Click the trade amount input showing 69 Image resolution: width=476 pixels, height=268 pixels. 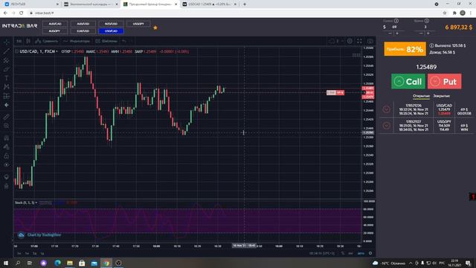pyautogui.click(x=395, y=27)
